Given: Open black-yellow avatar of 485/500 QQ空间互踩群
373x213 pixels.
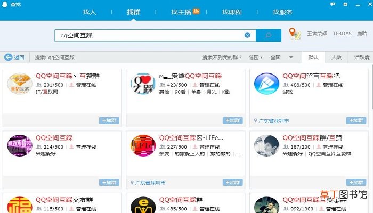Looking at the screenshot, I should click(x=143, y=204).
